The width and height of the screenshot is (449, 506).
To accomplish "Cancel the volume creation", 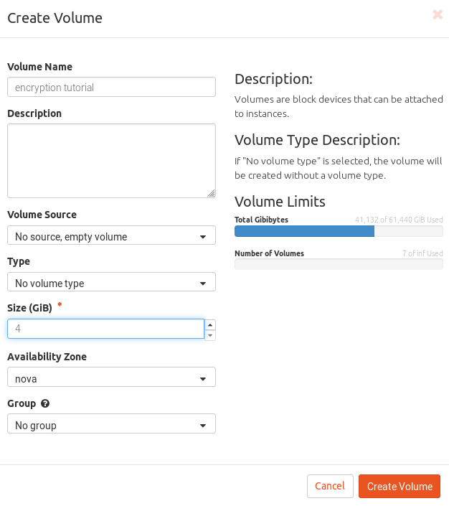I will click(330, 486).
